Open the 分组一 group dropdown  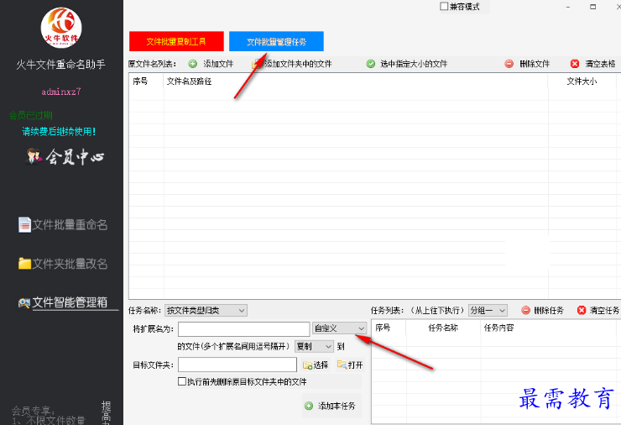click(488, 311)
